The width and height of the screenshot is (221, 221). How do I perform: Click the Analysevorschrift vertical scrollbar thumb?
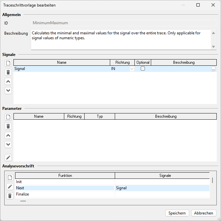(212, 180)
